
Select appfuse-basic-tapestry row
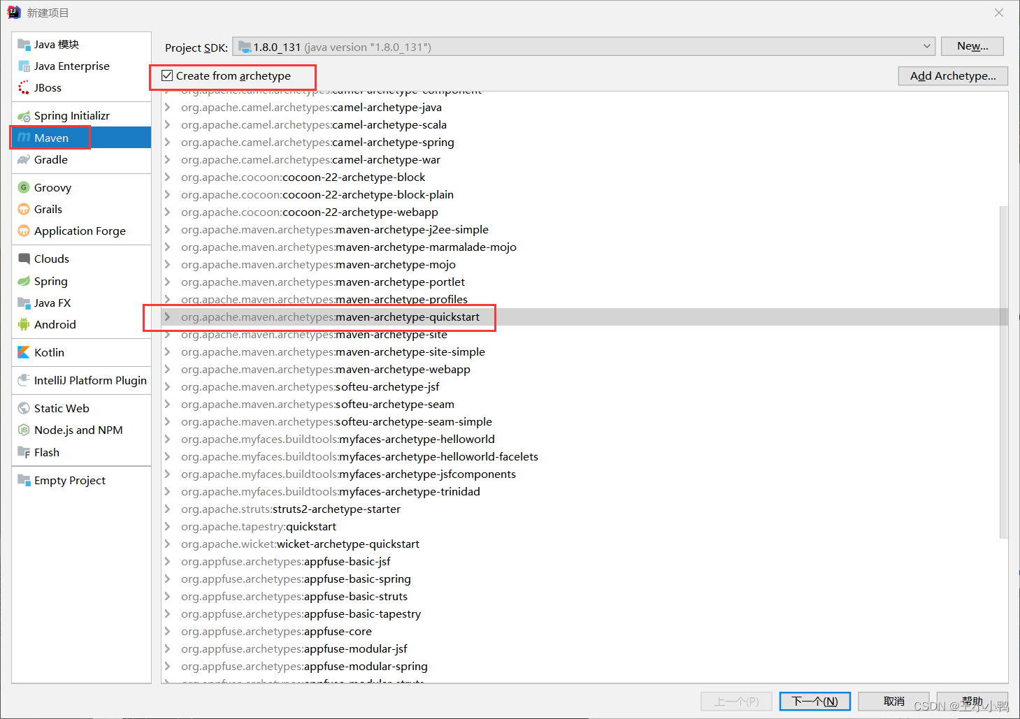tap(584, 613)
